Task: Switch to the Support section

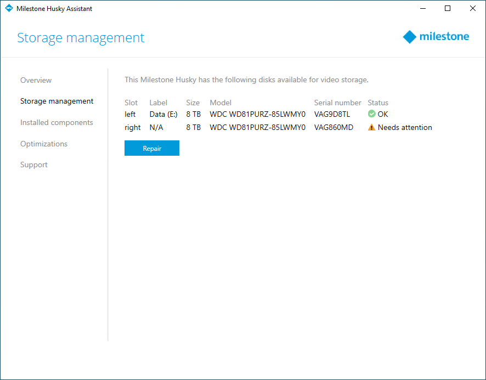Action: point(34,165)
